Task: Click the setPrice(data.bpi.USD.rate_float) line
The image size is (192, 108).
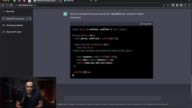Action: point(94,63)
